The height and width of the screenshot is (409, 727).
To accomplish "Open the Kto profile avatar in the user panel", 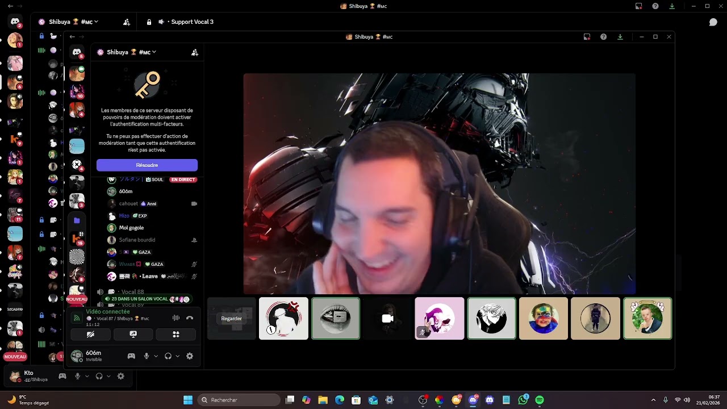I will (x=15, y=376).
